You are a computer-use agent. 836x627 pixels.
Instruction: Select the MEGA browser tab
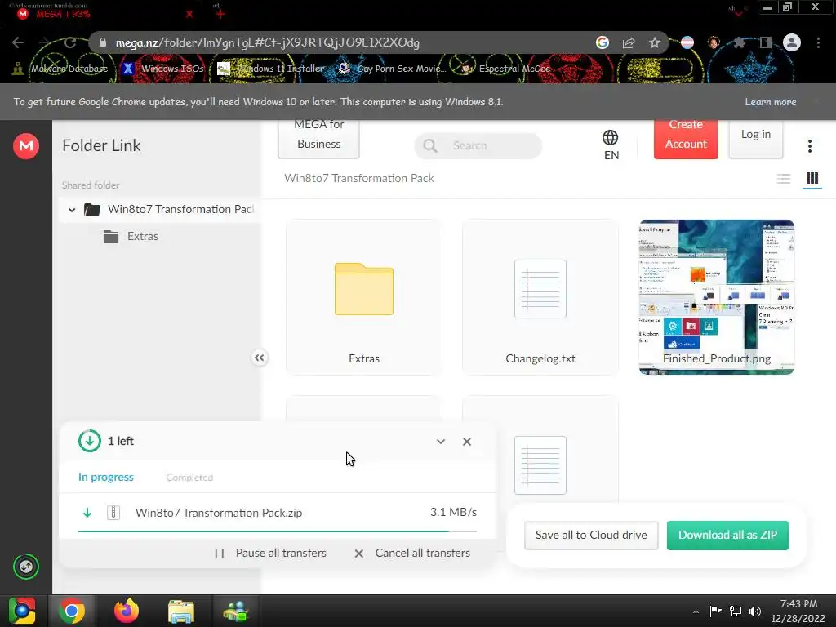(101, 14)
